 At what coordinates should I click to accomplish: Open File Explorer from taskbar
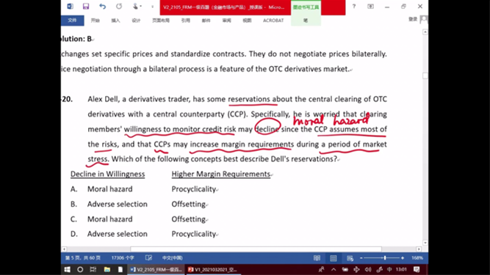[107, 269]
